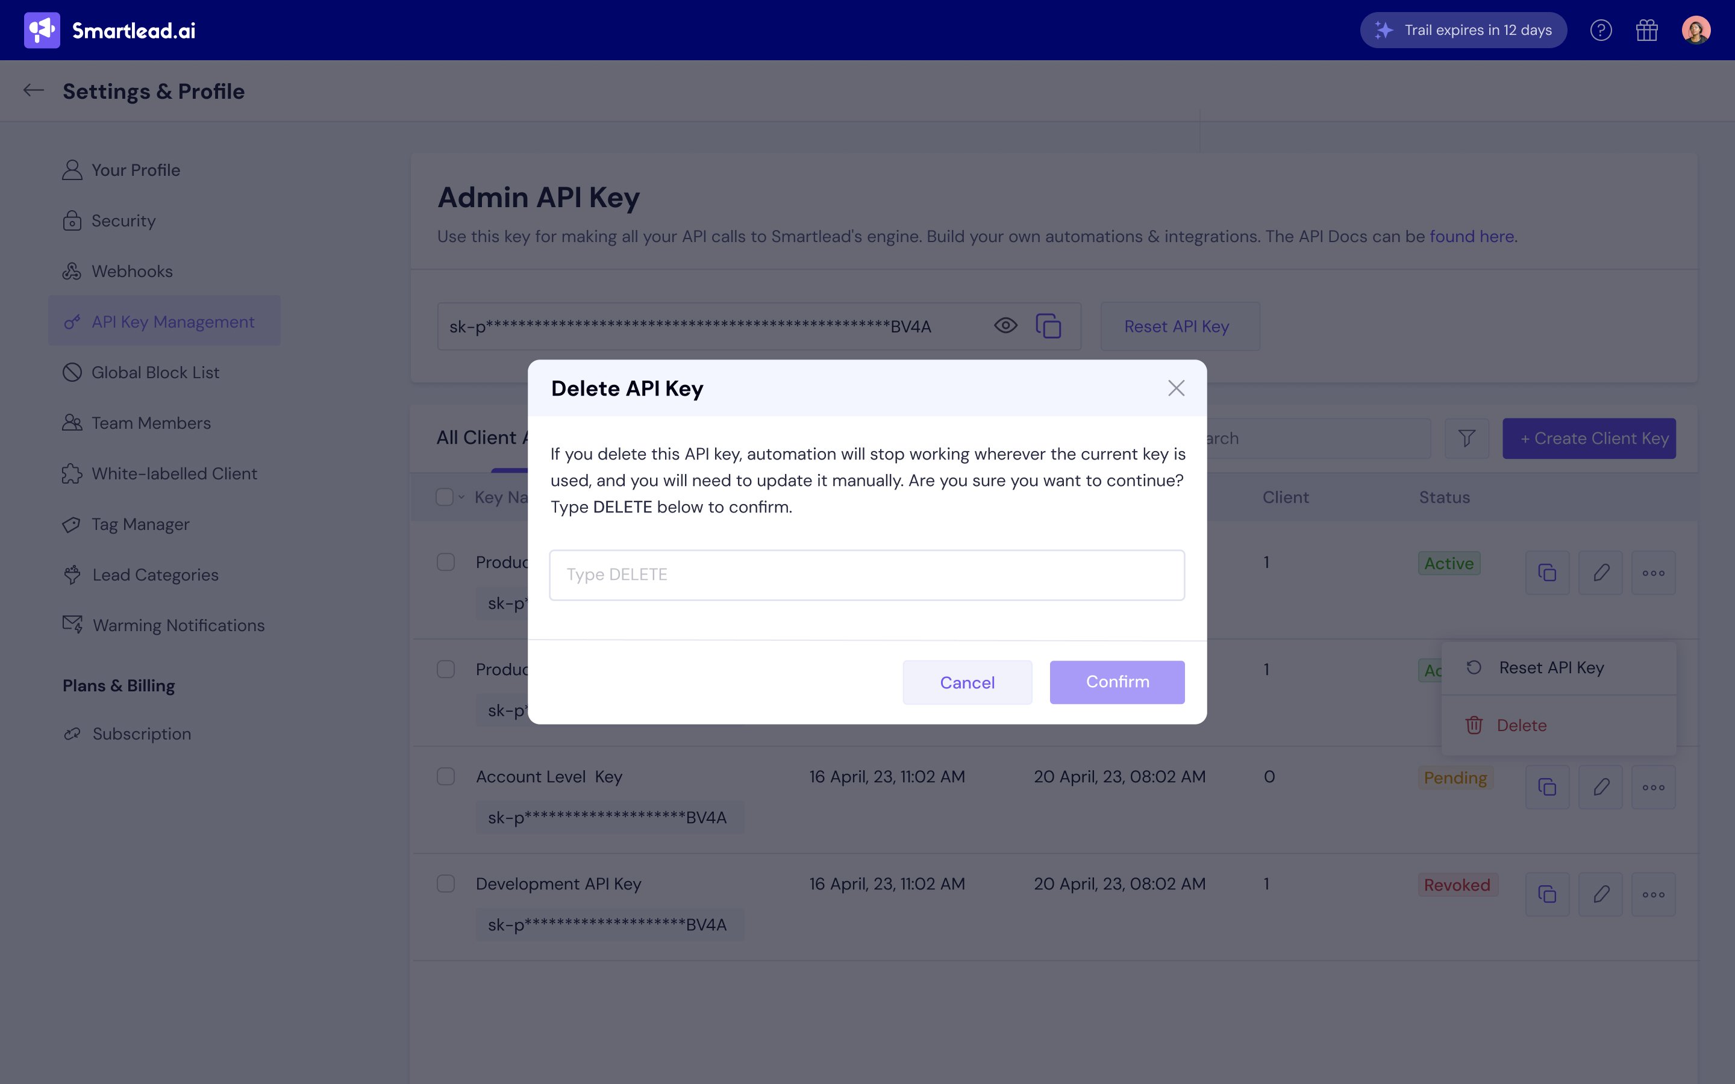Viewport: 1735px width, 1084px height.
Task: Open the gift rewards icon
Action: click(x=1647, y=30)
